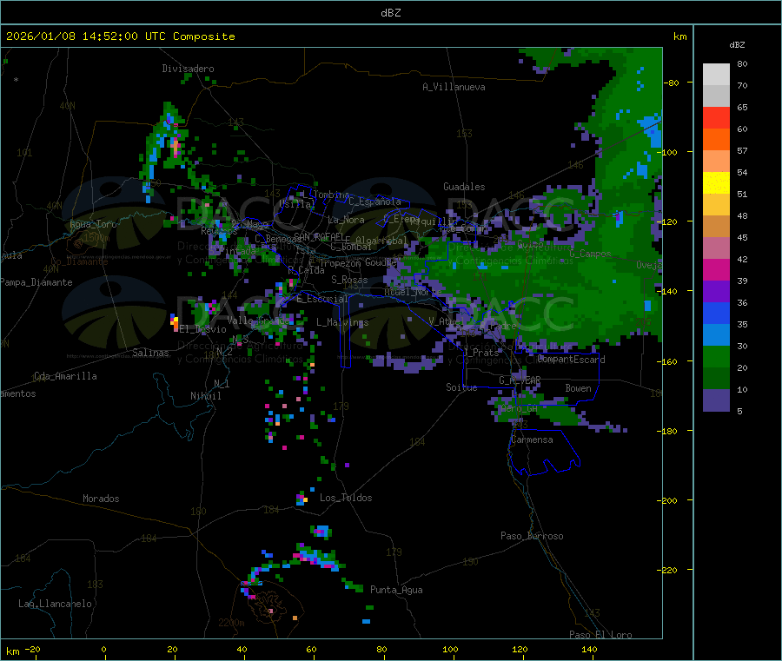The image size is (782, 661).
Task: Click the '140' tick on the horizontal km axis
Action: pyautogui.click(x=589, y=650)
